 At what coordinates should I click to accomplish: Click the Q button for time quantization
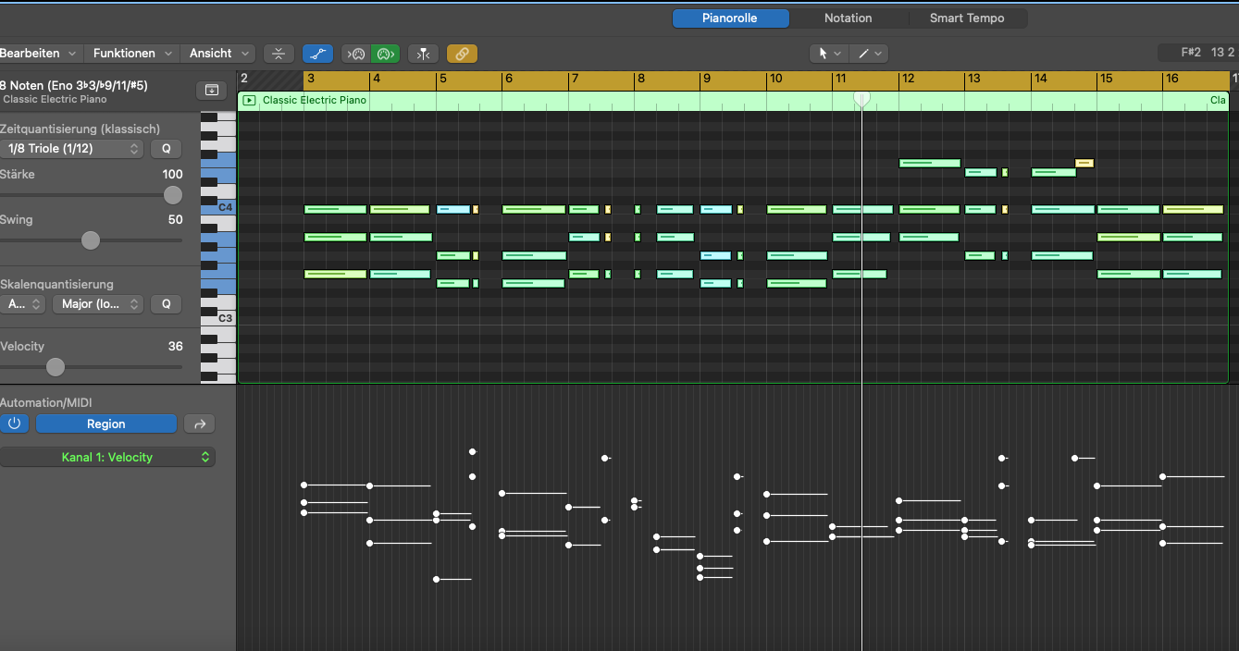point(167,148)
